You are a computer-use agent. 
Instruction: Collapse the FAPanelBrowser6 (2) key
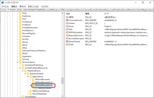[30, 85]
